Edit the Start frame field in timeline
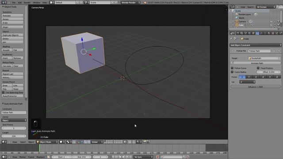Image resolution: width=283 pixels, height=159 pixels. tap(62, 157)
